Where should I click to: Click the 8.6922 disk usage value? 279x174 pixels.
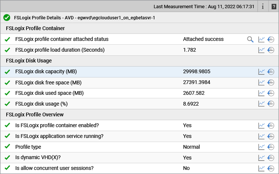[191, 104]
